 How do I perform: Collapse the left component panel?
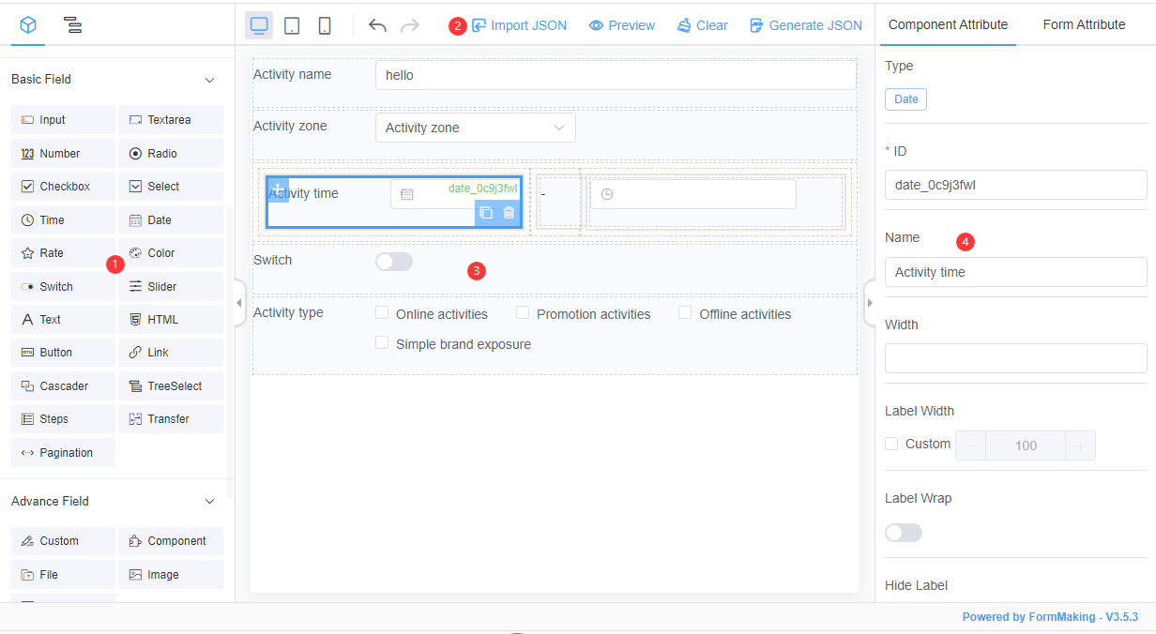(x=239, y=303)
